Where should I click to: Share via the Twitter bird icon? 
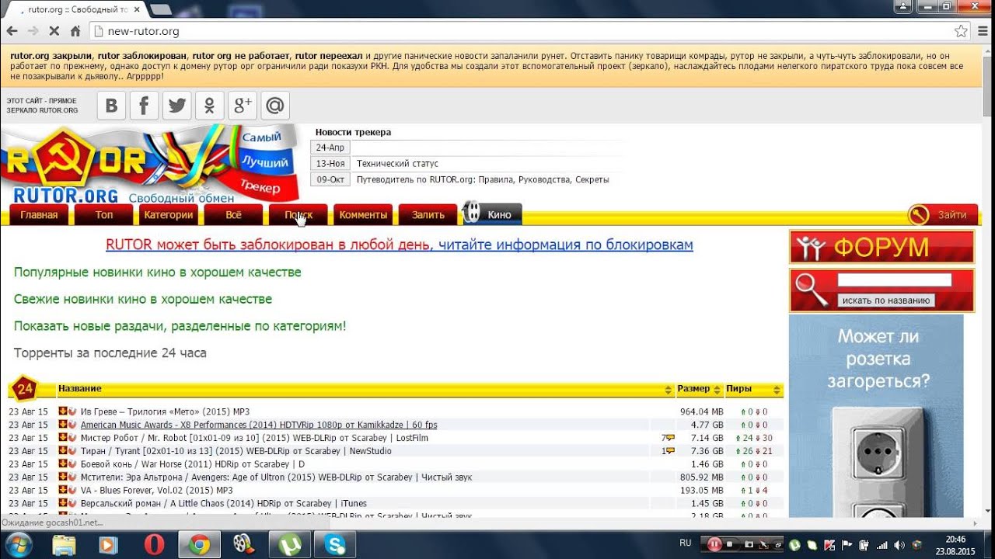point(176,106)
